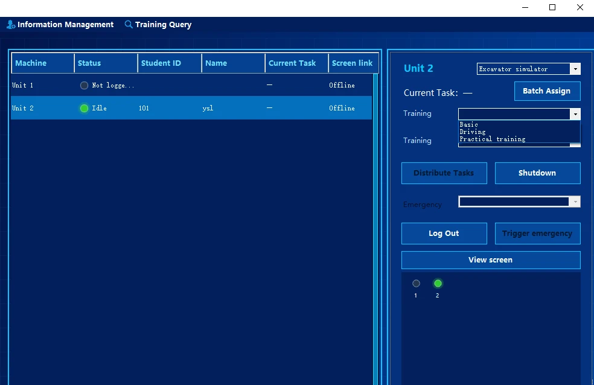Open the Excavator simulator dropdown arrow

point(575,69)
